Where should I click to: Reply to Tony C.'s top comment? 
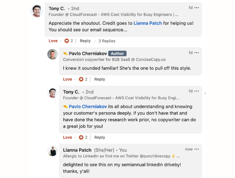click(85, 41)
